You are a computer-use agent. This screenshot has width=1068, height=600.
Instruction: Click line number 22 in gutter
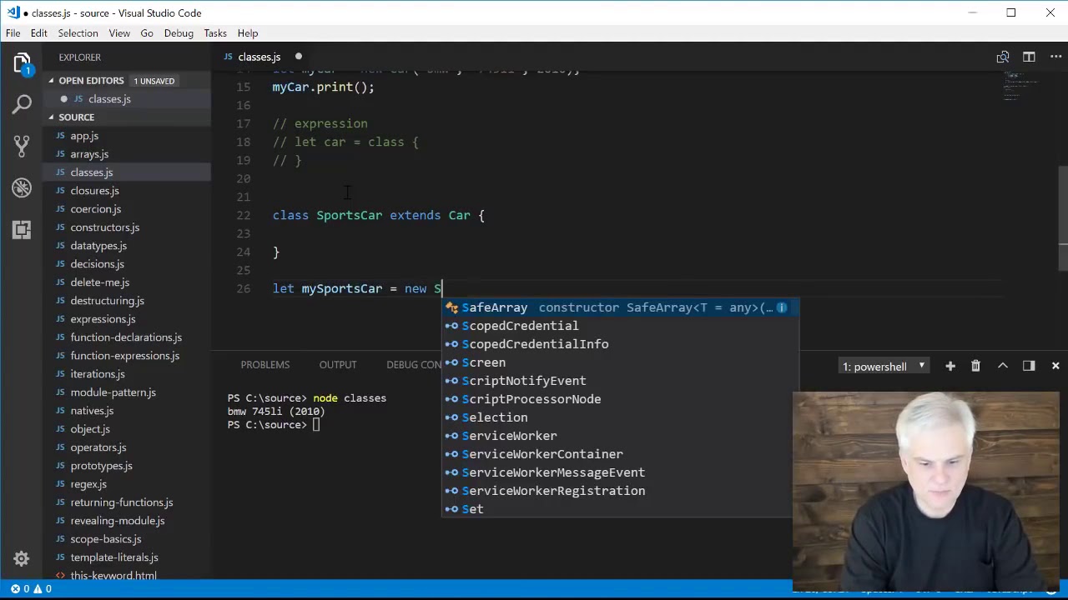click(243, 215)
